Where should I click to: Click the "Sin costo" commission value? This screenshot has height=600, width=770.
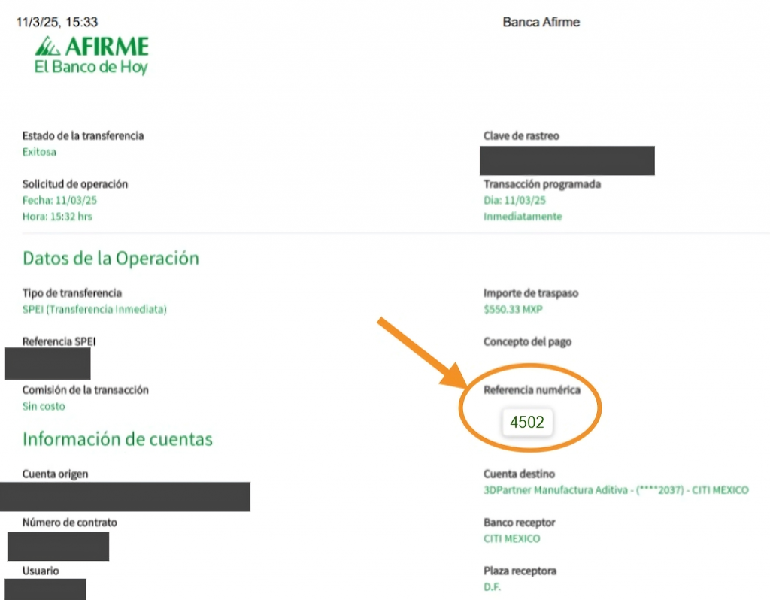point(44,406)
